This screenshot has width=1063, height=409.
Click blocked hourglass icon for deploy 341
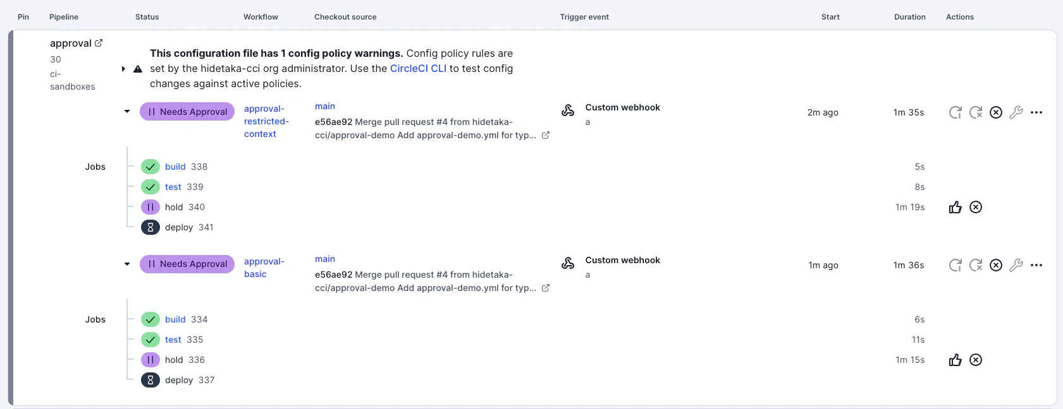point(151,227)
